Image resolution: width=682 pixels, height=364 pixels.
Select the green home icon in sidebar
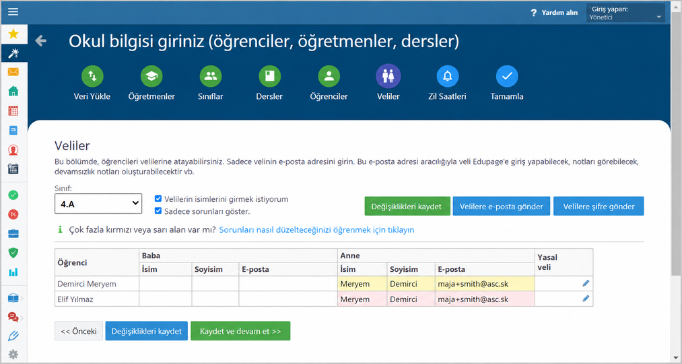13,92
